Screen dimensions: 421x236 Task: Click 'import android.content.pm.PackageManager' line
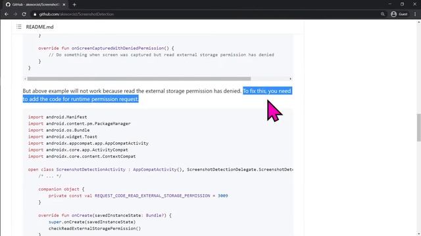79,124
